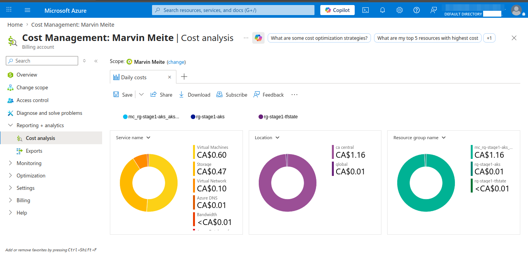Image resolution: width=528 pixels, height=254 pixels.
Task: Launch Cloud Shell from the top bar
Action: point(366,10)
